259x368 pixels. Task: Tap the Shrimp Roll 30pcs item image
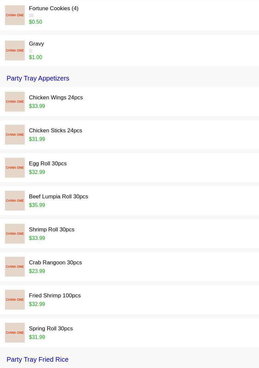click(15, 234)
